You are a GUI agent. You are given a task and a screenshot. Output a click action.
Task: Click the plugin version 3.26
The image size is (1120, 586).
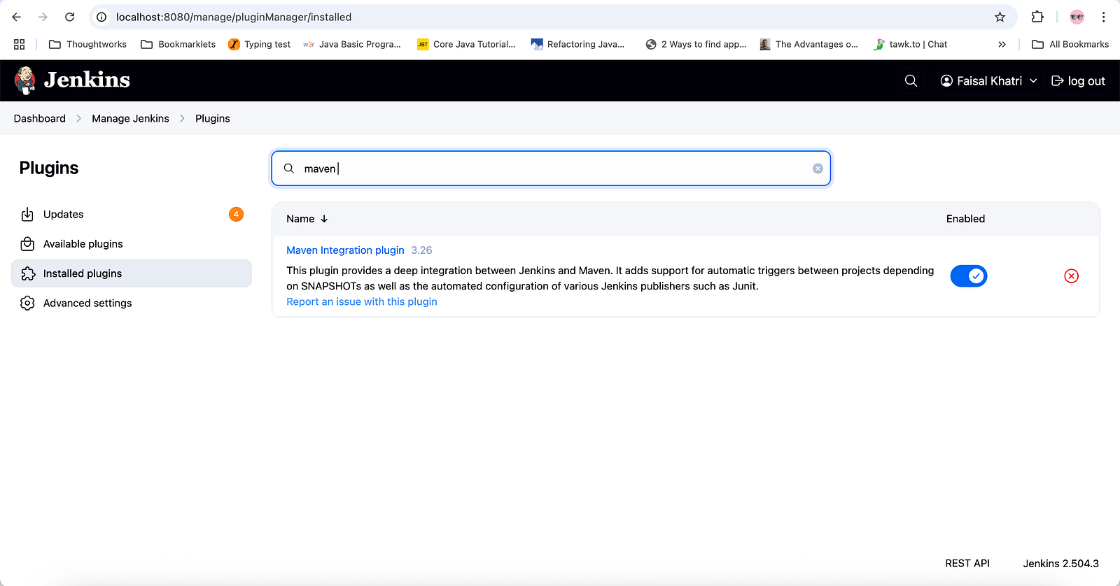tap(421, 250)
